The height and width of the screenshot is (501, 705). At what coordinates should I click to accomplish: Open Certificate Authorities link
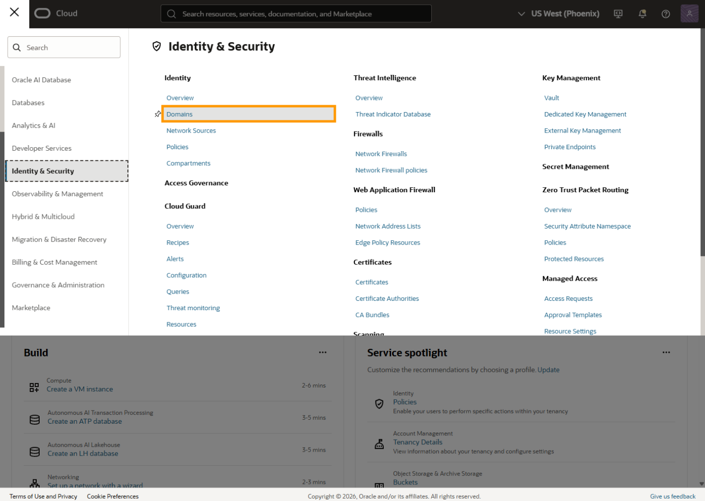(387, 299)
